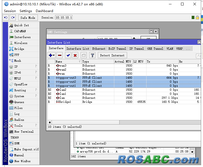Click the horizontal scrollbar left arrow
Viewport: 203px width, 167px height.
[x=50, y=122]
